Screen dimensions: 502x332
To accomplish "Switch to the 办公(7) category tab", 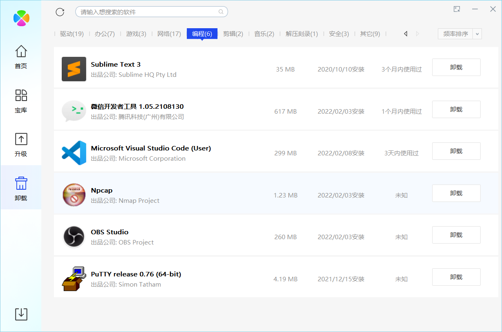I will pyautogui.click(x=105, y=34).
